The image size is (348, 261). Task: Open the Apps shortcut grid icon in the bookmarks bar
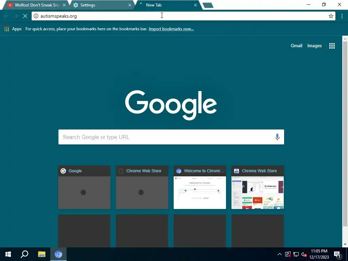coord(7,29)
